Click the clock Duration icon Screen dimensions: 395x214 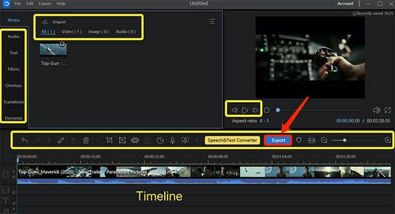[160, 140]
